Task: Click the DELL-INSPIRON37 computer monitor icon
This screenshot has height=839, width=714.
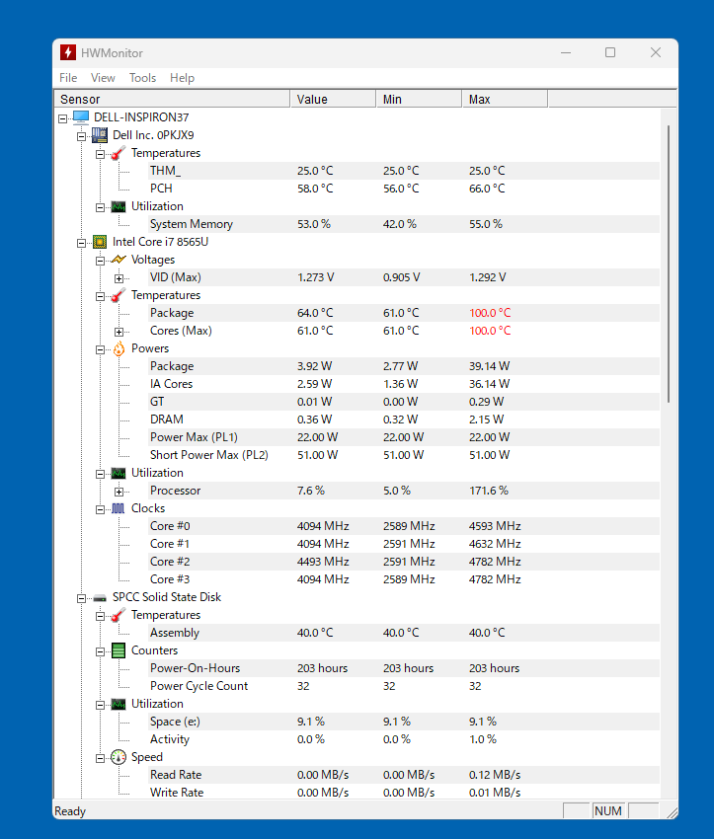Action: (x=81, y=117)
